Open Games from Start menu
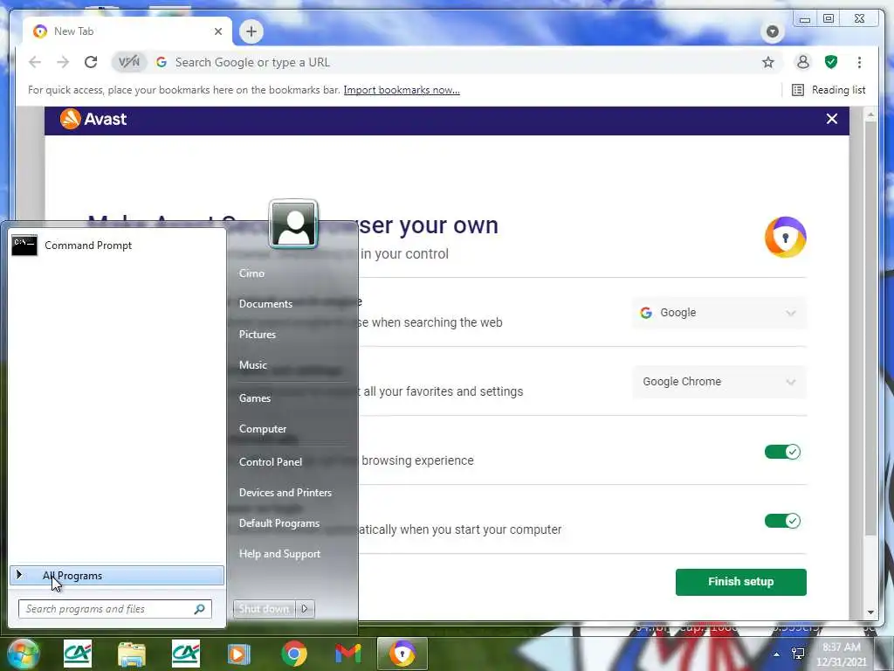This screenshot has height=671, width=894. click(254, 398)
